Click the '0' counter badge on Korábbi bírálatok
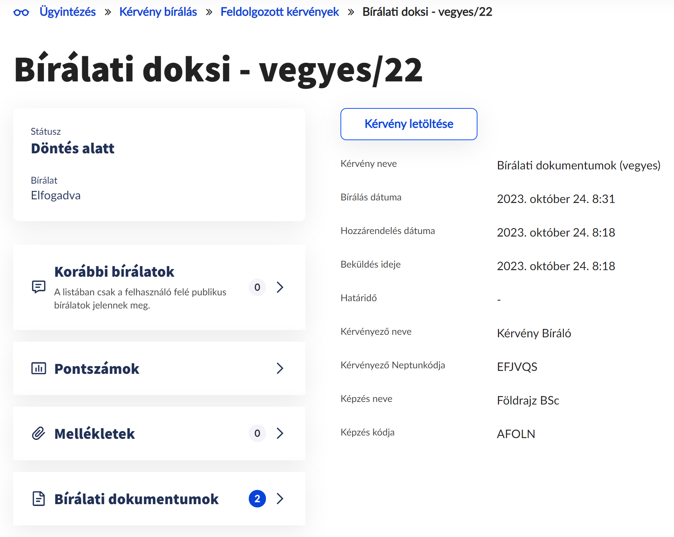This screenshot has height=537, width=674. tap(257, 287)
